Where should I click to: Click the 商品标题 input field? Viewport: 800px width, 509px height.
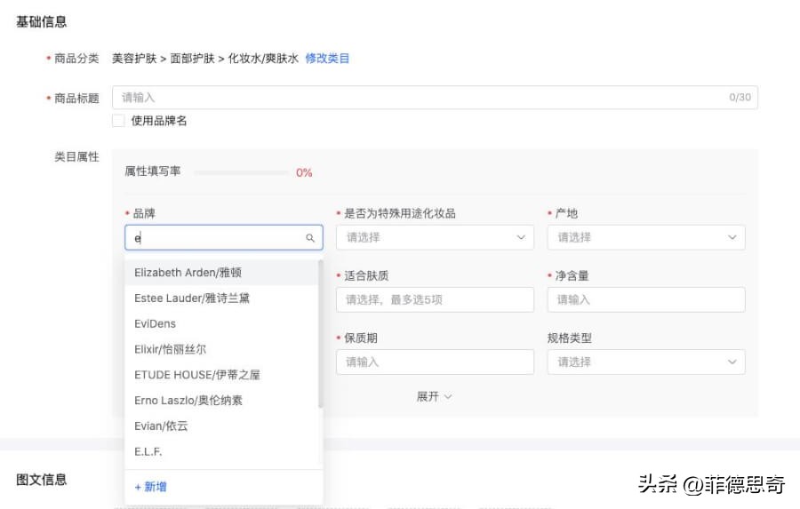pos(435,98)
